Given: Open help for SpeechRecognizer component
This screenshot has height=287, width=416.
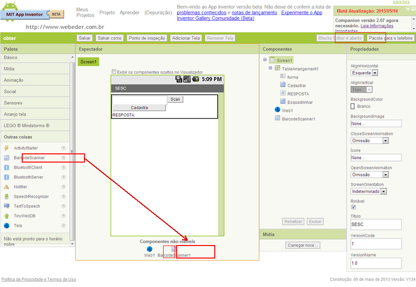Looking at the screenshot, I should pyautogui.click(x=64, y=196).
